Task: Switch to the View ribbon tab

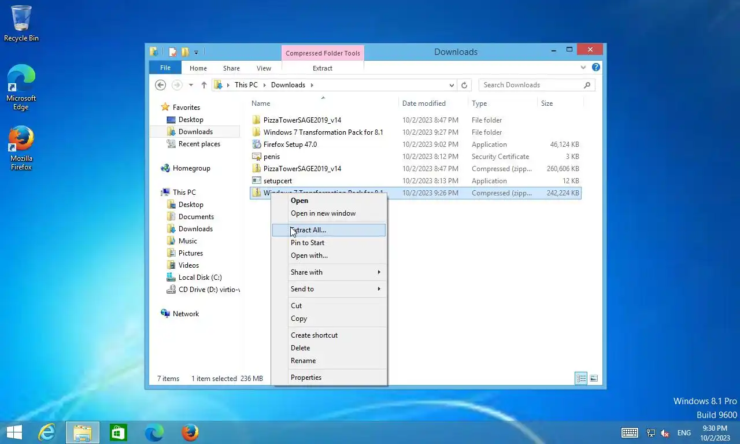Action: [x=264, y=68]
